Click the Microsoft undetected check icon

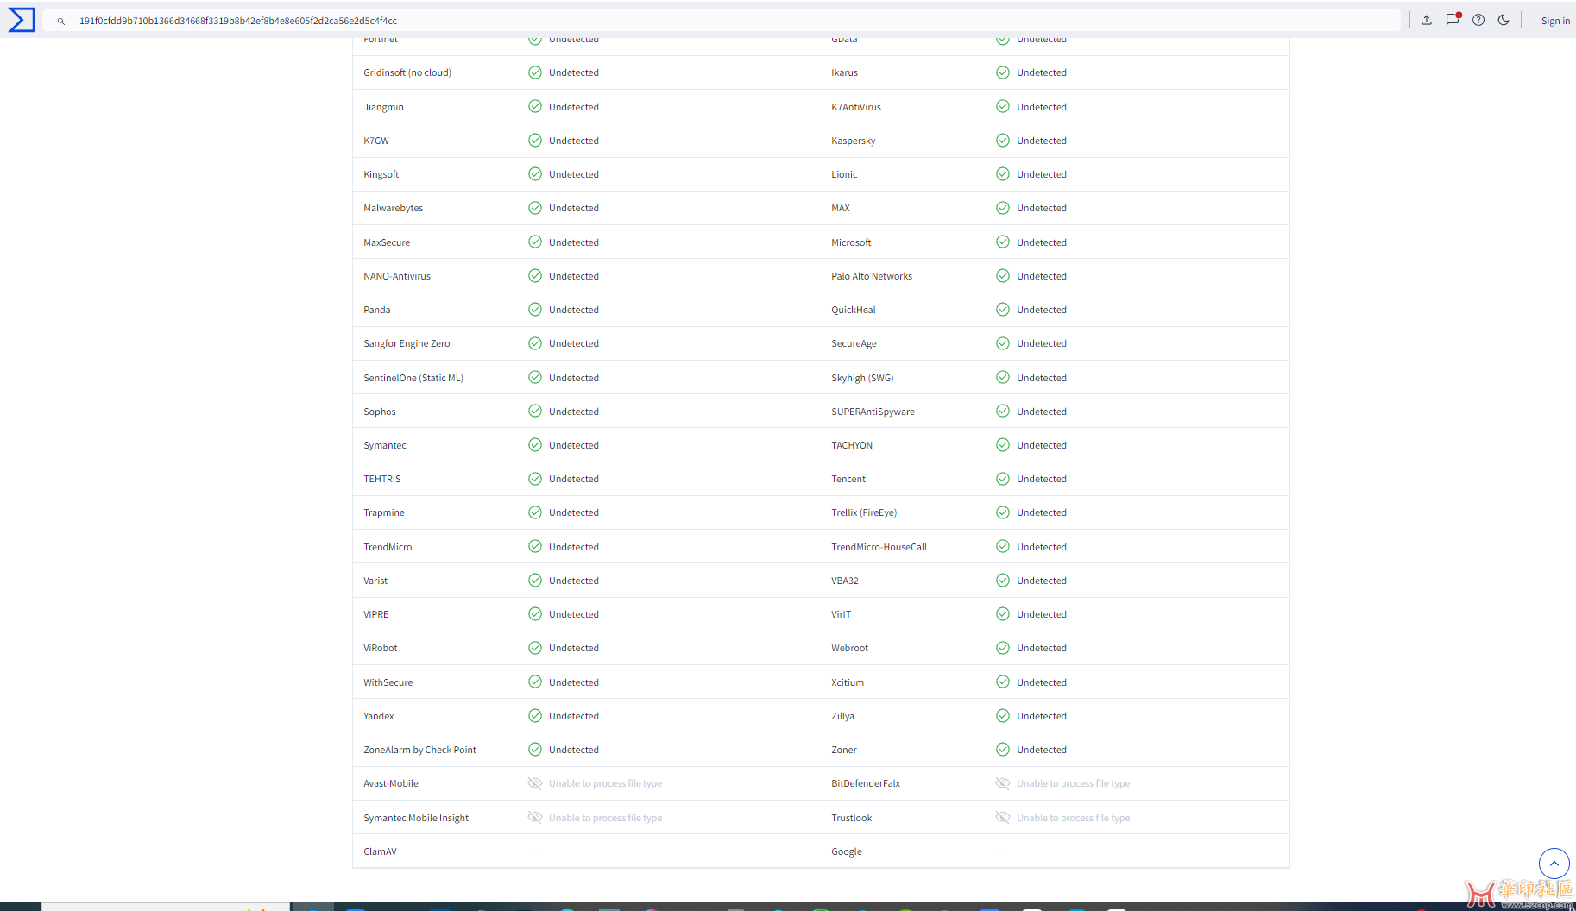[x=1003, y=242]
